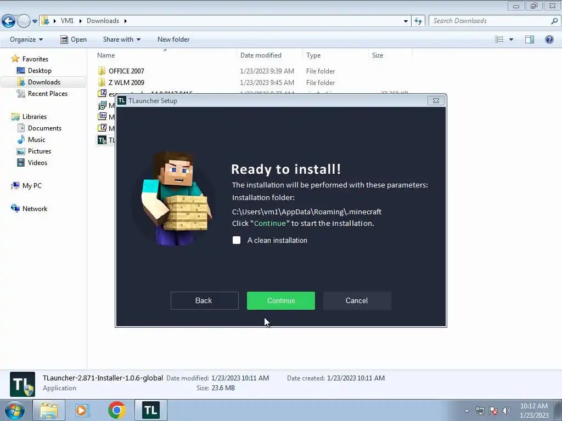The width and height of the screenshot is (562, 421).
Task: Close the TLauncher Setup dialog
Action: click(x=436, y=101)
